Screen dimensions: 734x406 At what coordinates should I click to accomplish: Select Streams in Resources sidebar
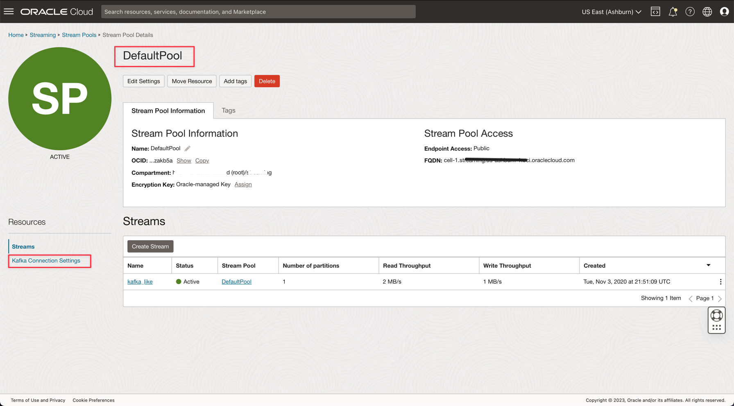(x=23, y=247)
